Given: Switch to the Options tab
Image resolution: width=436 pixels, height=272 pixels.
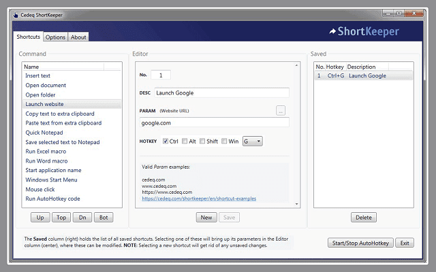Looking at the screenshot, I should (x=56, y=37).
